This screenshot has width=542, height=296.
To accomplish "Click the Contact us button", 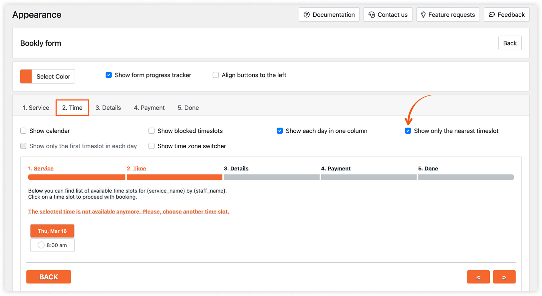I will pos(388,15).
